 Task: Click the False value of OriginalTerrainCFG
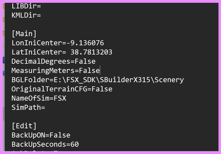102,89
